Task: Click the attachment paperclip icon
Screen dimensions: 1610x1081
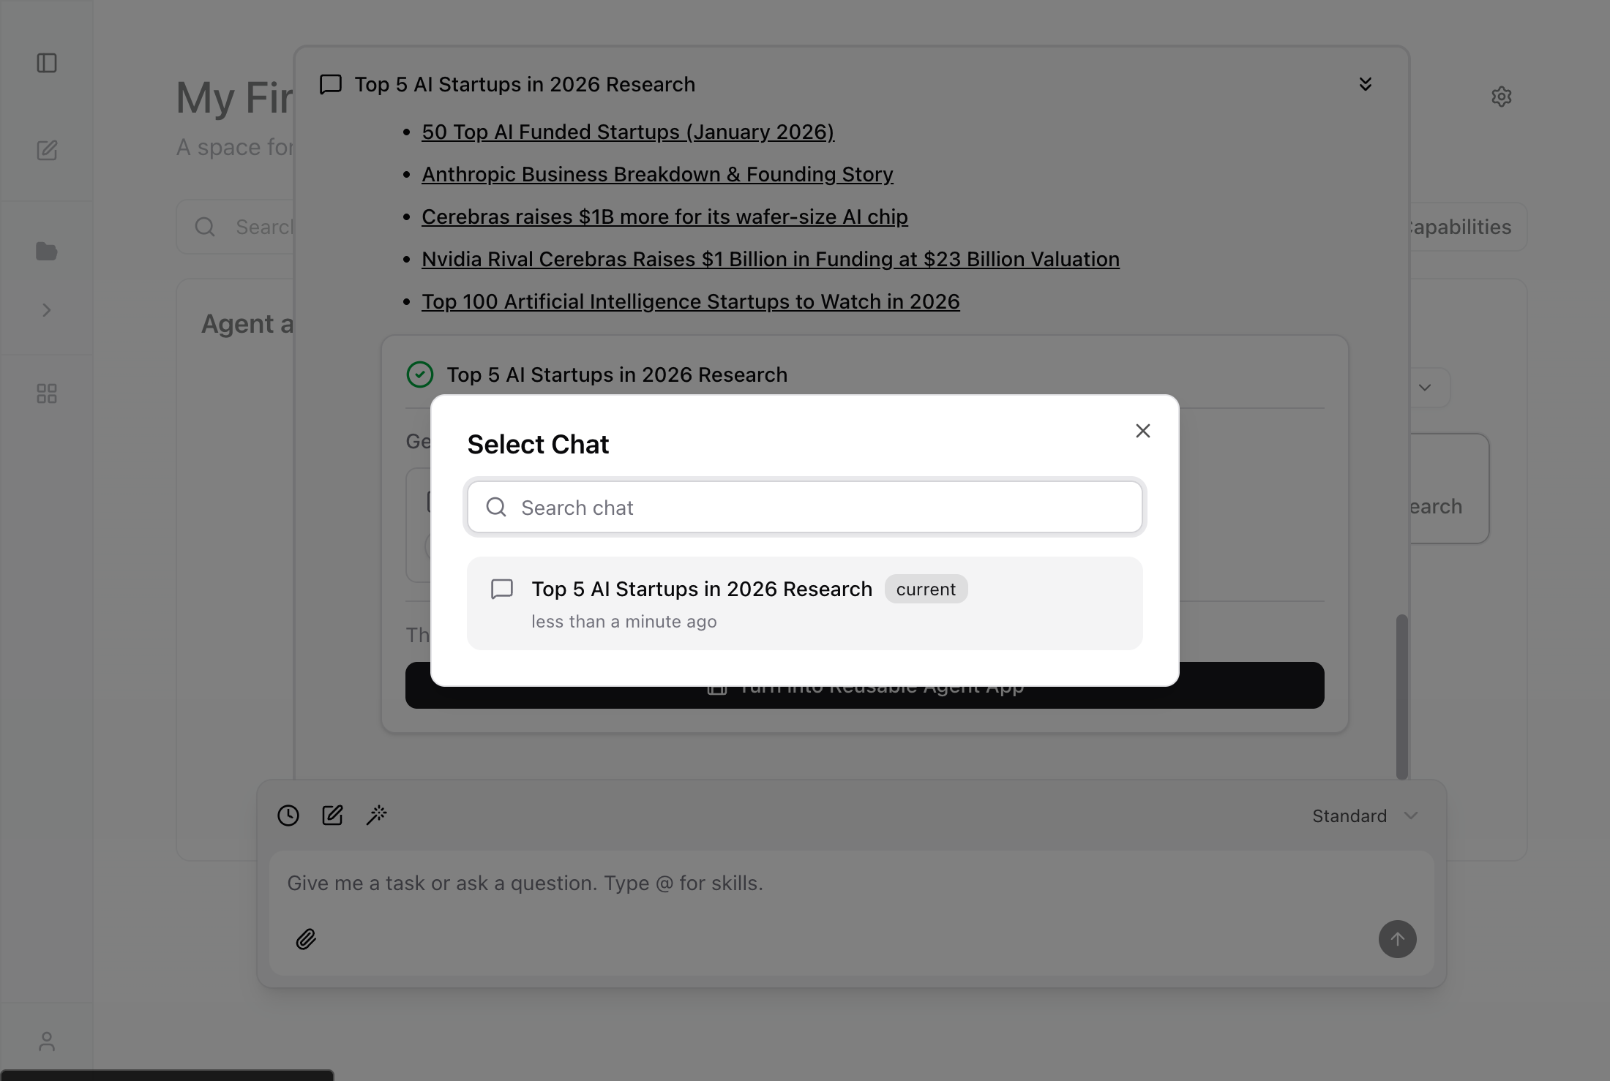Action: [x=307, y=939]
